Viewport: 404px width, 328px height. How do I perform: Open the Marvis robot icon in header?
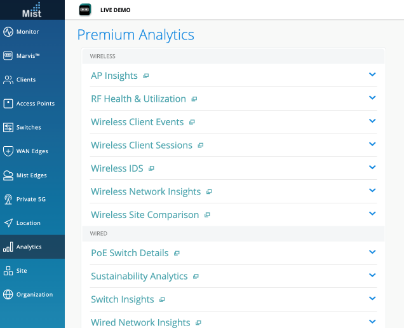[x=85, y=10]
